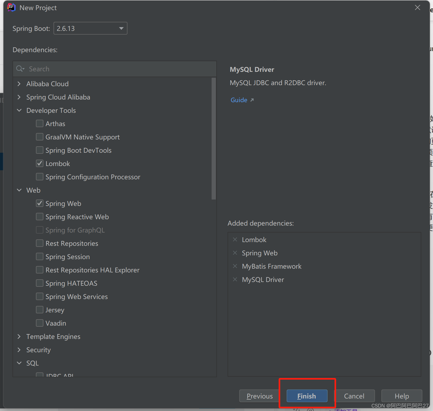The width and height of the screenshot is (433, 411).
Task: Click the Finish button
Action: pyautogui.click(x=307, y=396)
